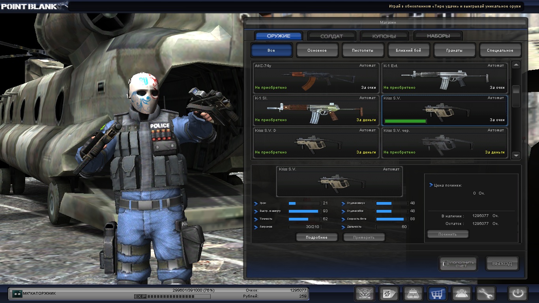This screenshot has height=303, width=539.
Task: Switch to the ОРУЖИЕ tab
Action: tap(279, 36)
